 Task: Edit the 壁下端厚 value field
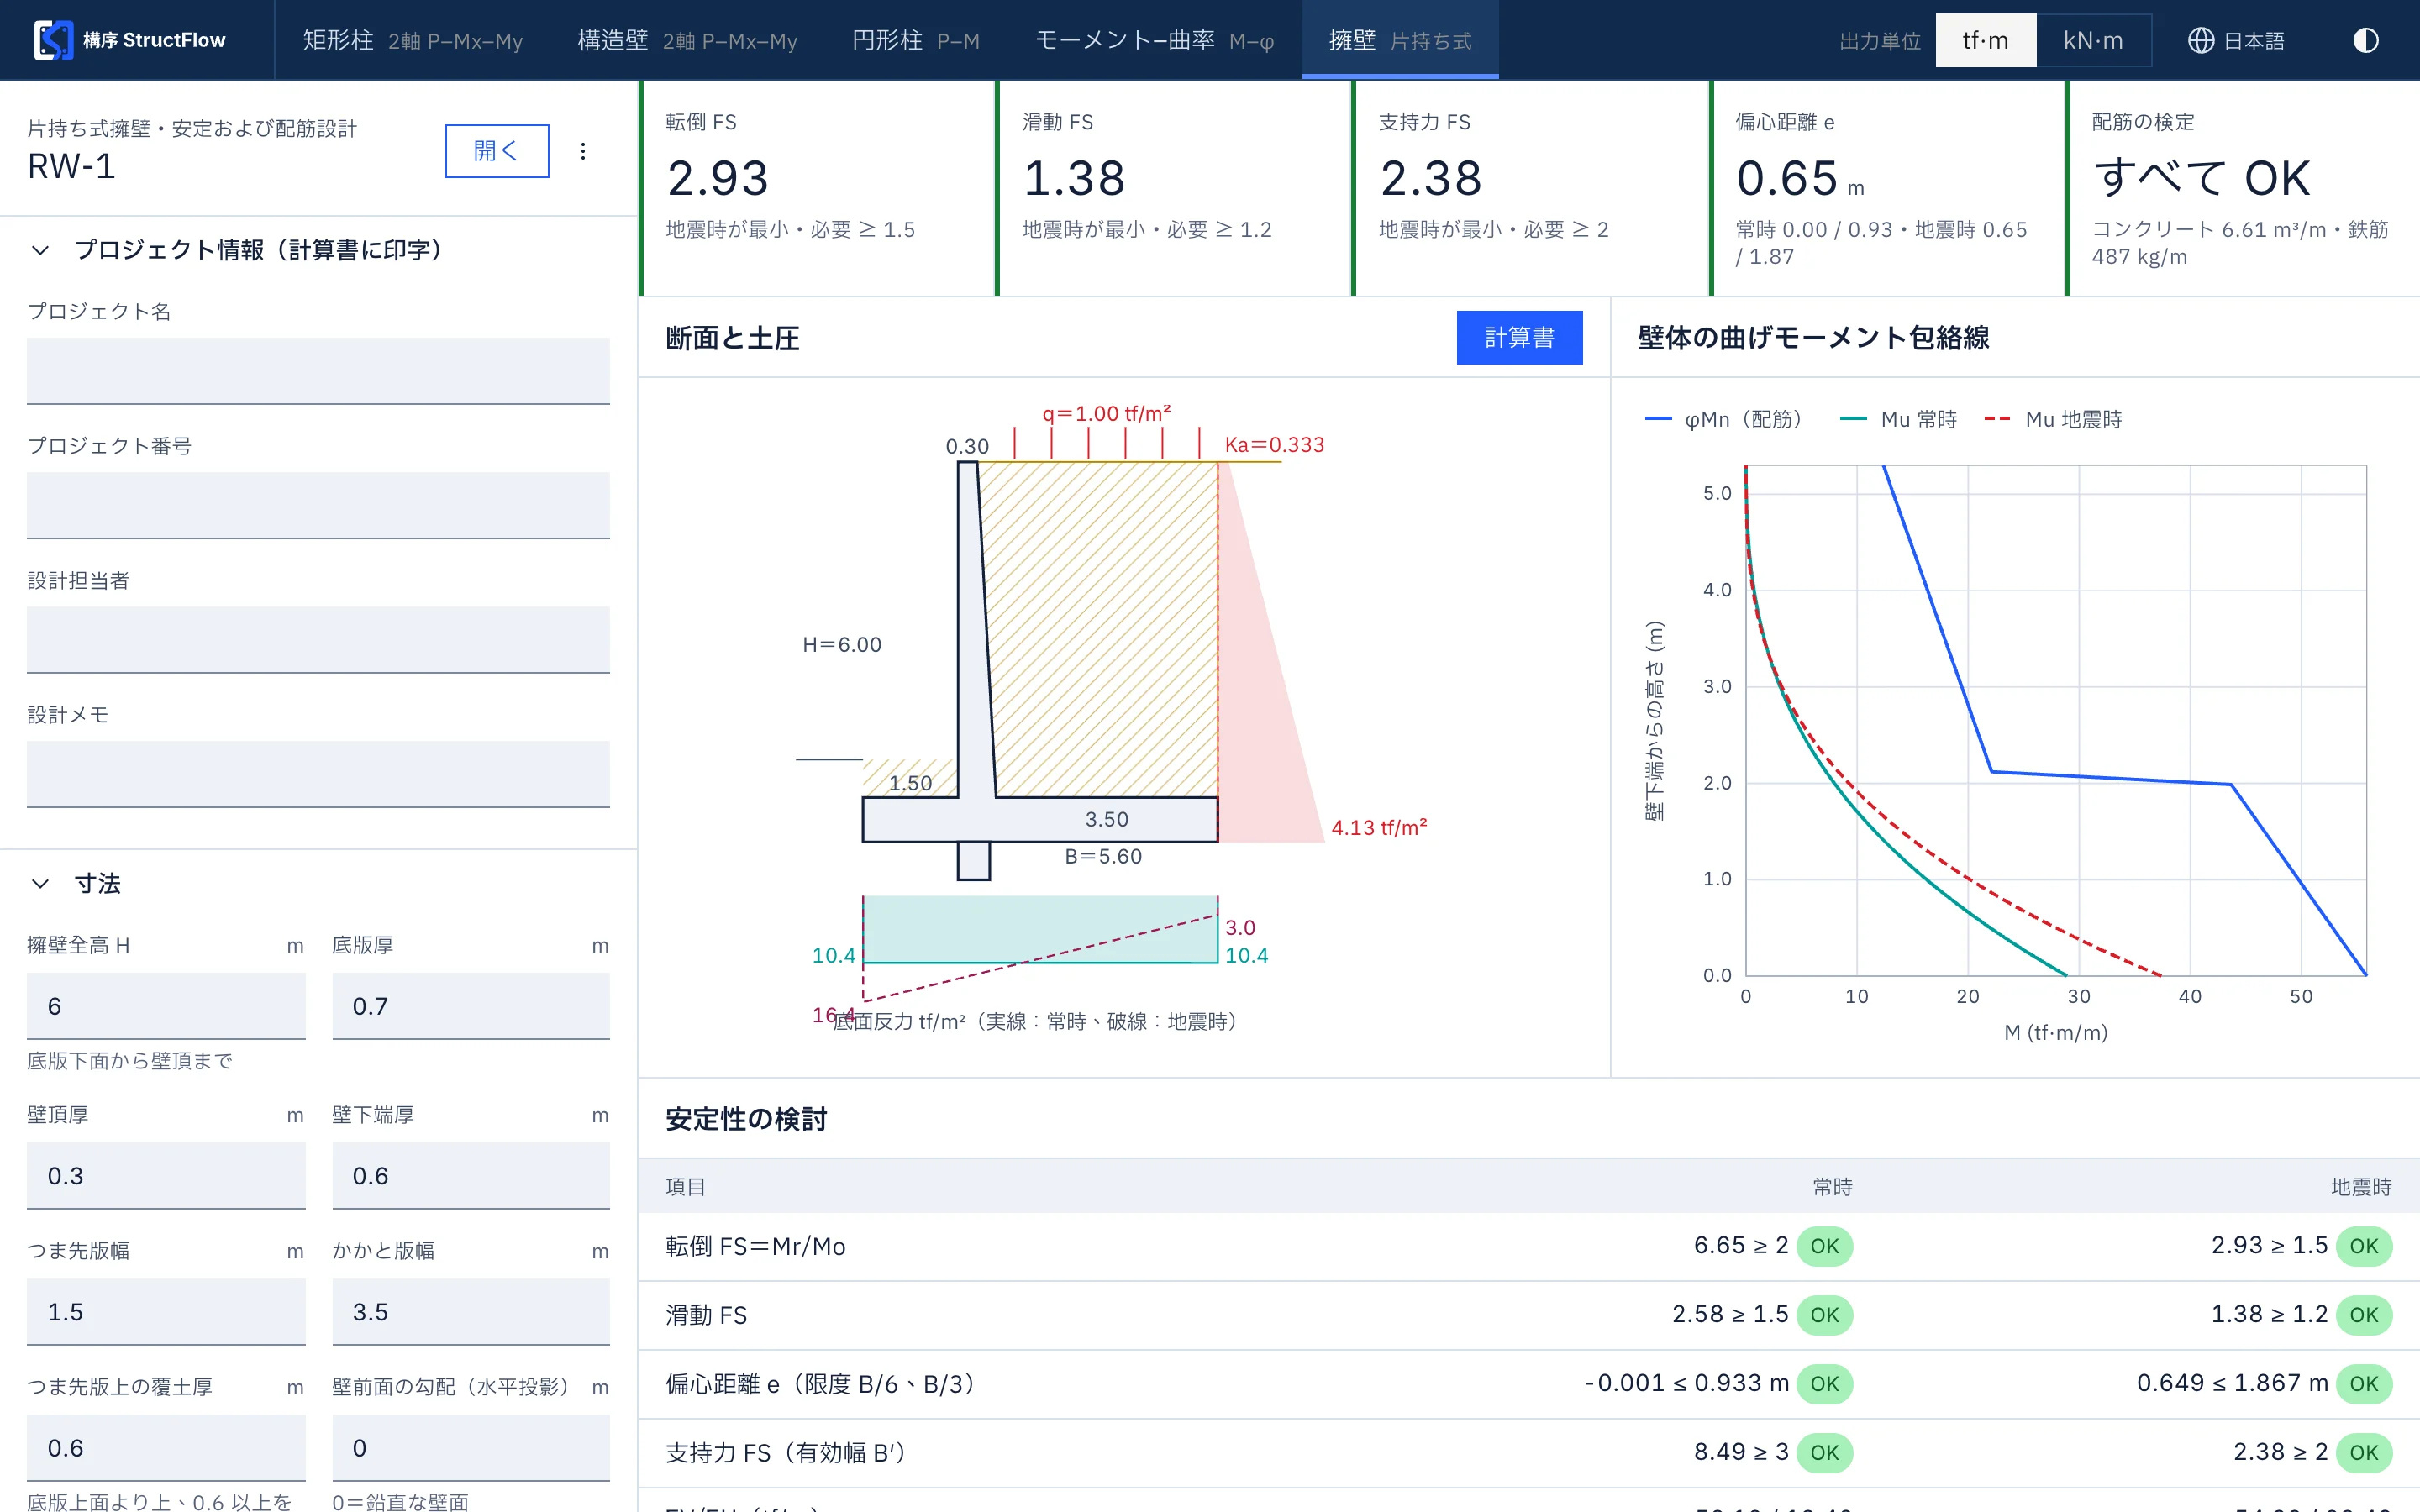(471, 1176)
